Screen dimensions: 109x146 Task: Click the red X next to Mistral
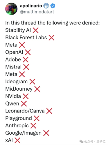point(26,67)
